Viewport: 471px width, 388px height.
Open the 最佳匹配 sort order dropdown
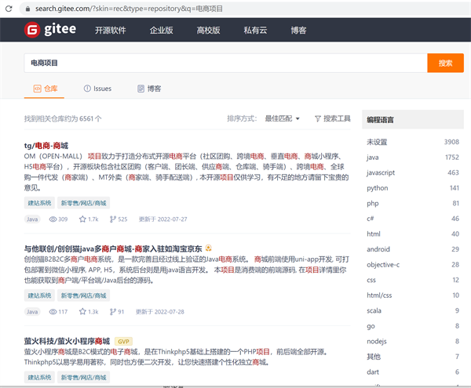[x=283, y=118]
